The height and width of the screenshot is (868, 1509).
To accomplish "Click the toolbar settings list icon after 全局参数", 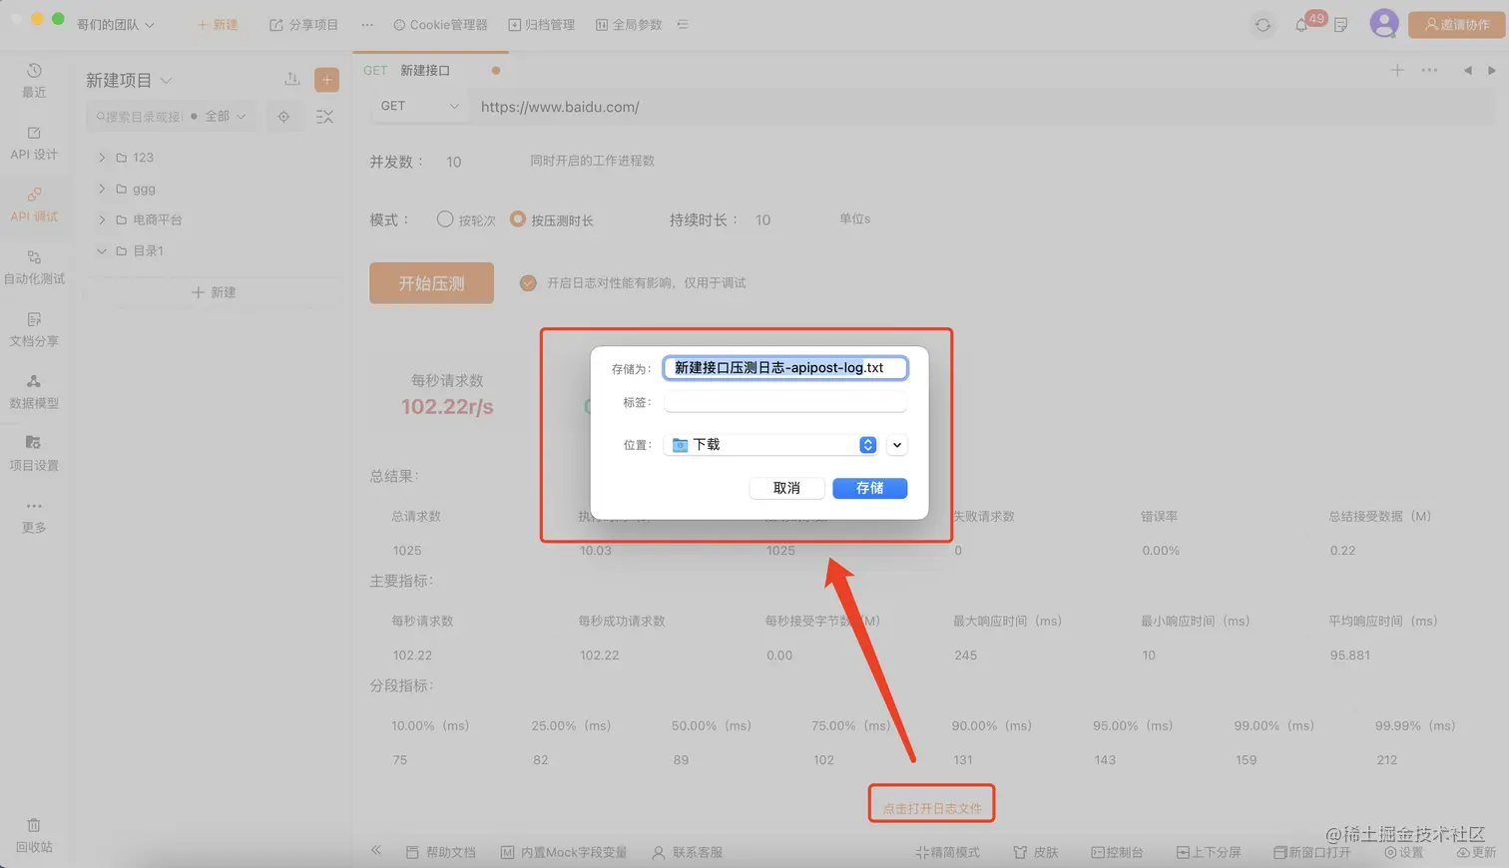I will (683, 25).
